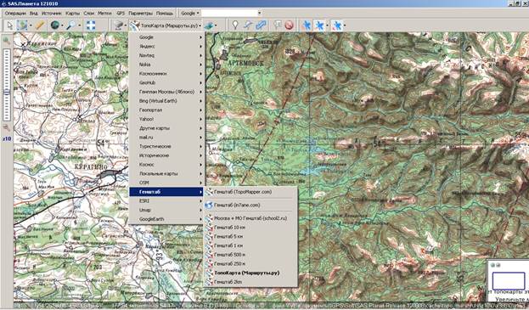Open the Navteq submenu
Viewport: 529px width, 310px height.
coord(166,55)
